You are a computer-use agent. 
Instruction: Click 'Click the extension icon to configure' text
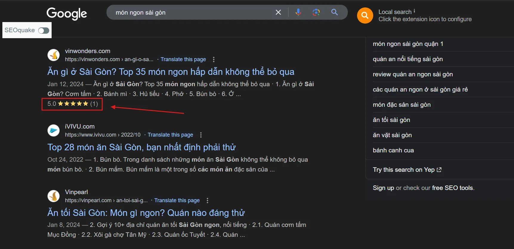tap(425, 19)
